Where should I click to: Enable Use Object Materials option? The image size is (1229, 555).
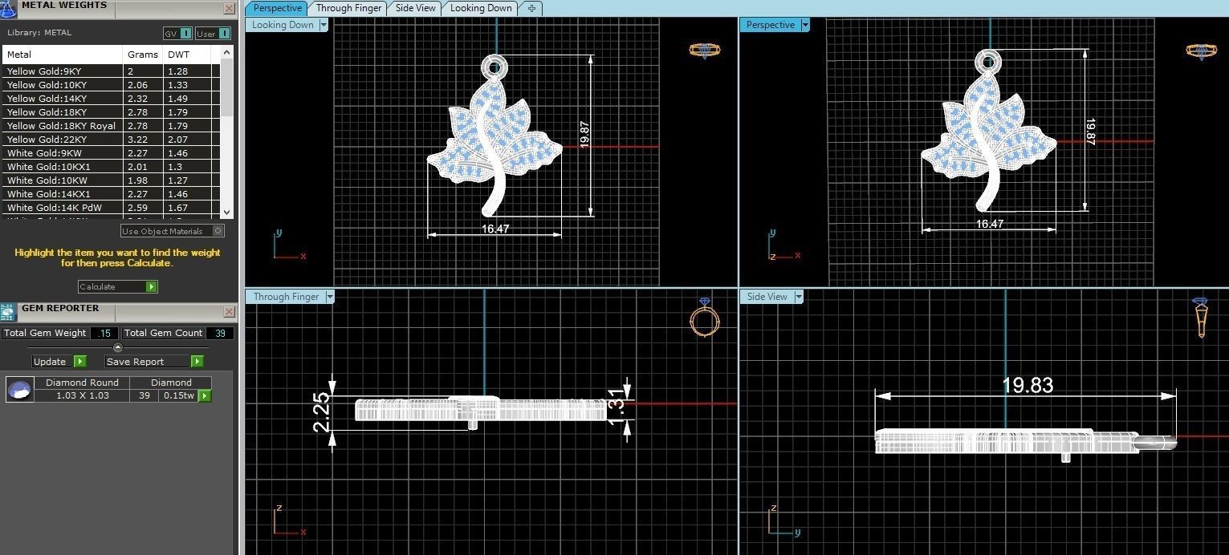218,231
